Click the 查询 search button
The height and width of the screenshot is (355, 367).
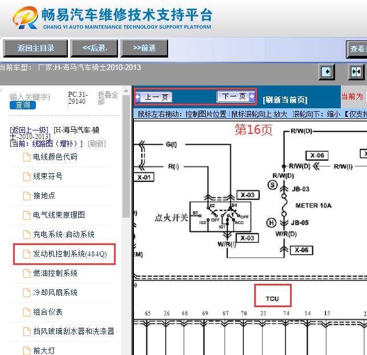click(x=23, y=105)
